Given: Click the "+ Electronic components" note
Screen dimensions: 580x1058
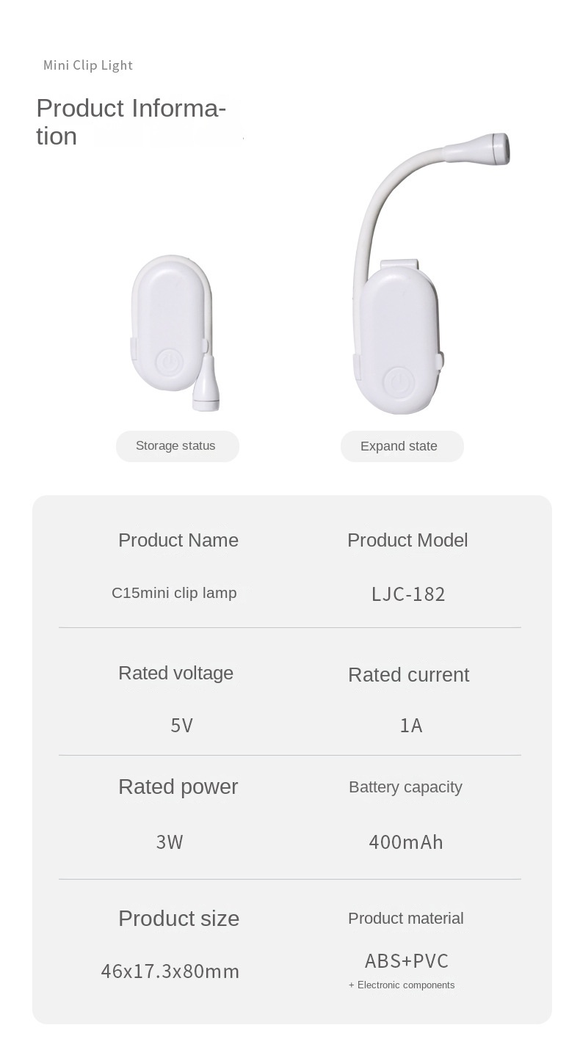Looking at the screenshot, I should (x=402, y=985).
